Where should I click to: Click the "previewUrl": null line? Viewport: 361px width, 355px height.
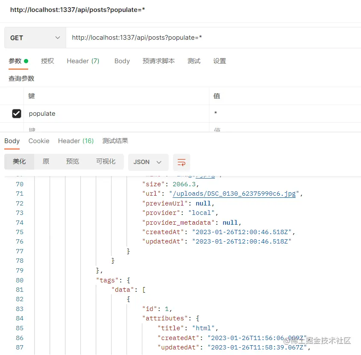[178, 203]
